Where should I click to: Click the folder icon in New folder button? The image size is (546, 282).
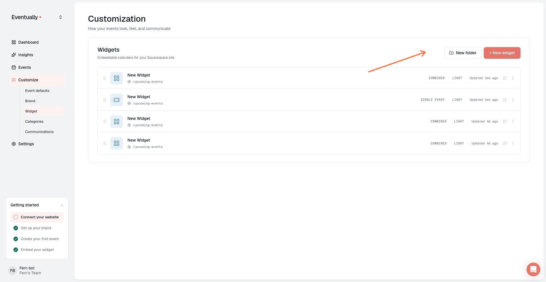pos(451,53)
